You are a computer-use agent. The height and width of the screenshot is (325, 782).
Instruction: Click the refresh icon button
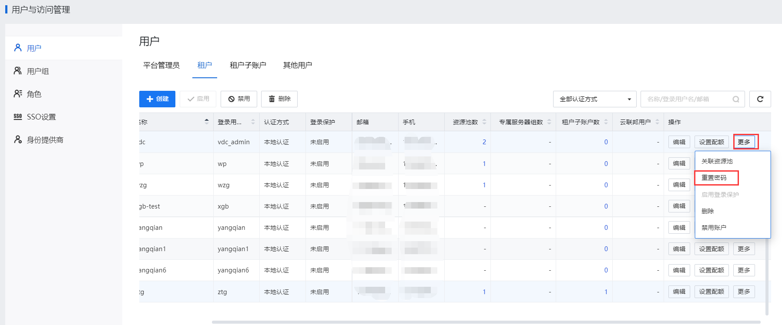tap(760, 99)
